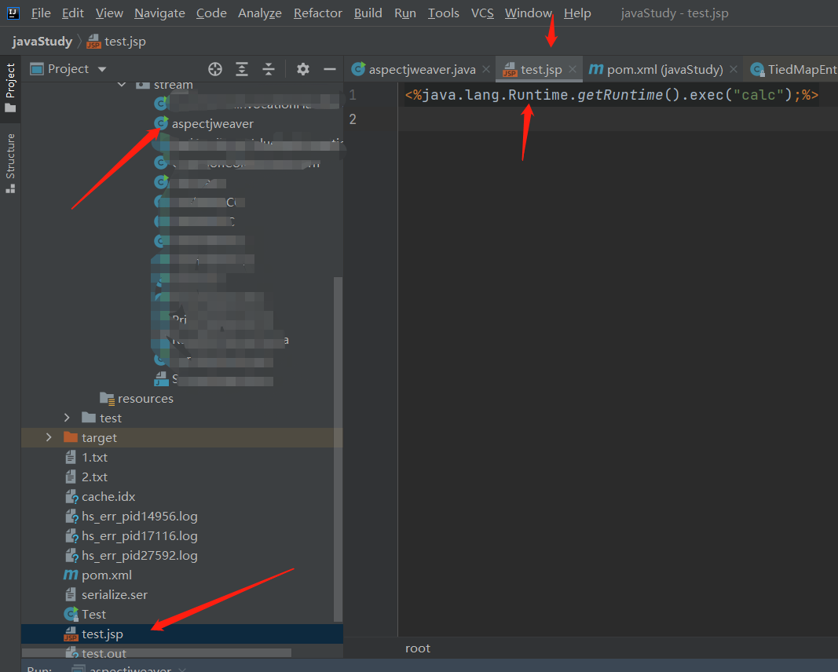Open the Edit menu
Screen dimensions: 838x672
click(73, 13)
